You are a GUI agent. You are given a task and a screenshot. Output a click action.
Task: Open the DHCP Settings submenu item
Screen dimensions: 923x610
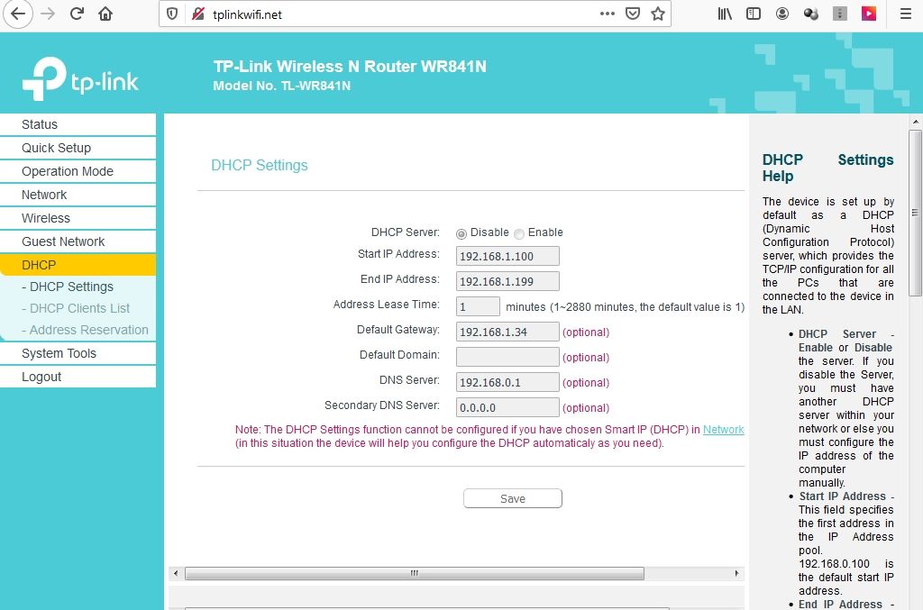68,287
